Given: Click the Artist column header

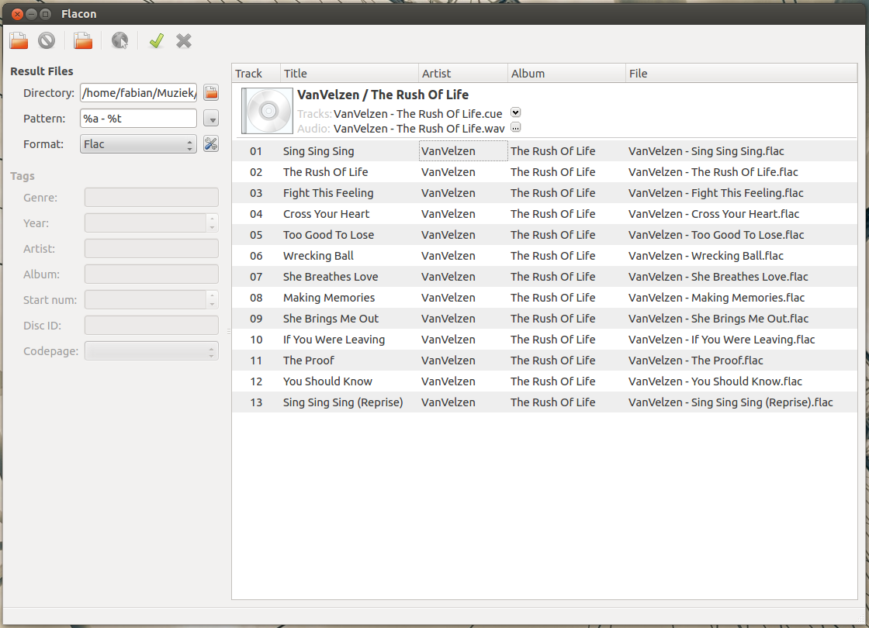Looking at the screenshot, I should click(463, 74).
